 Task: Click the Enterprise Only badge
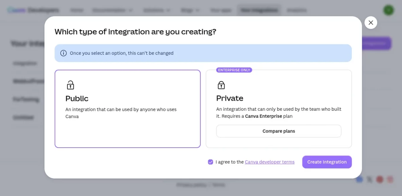tap(234, 70)
